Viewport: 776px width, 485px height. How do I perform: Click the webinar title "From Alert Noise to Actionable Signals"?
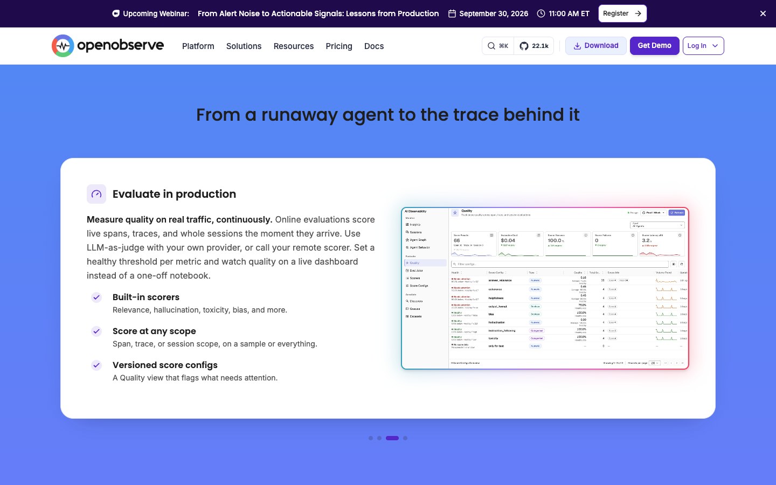point(318,13)
